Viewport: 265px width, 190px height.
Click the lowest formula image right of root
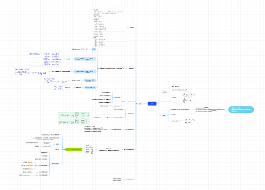pos(190,121)
